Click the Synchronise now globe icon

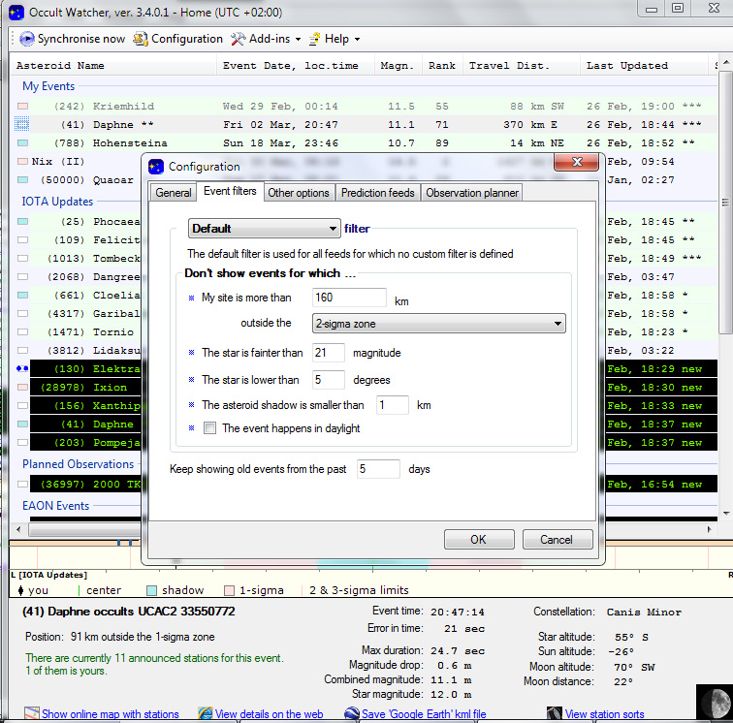coord(26,39)
